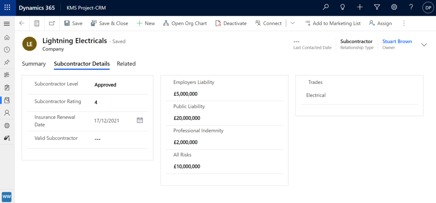Screen dimensions: 436x203
Task: Open the advanced find filter icon
Action: tap(377, 8)
